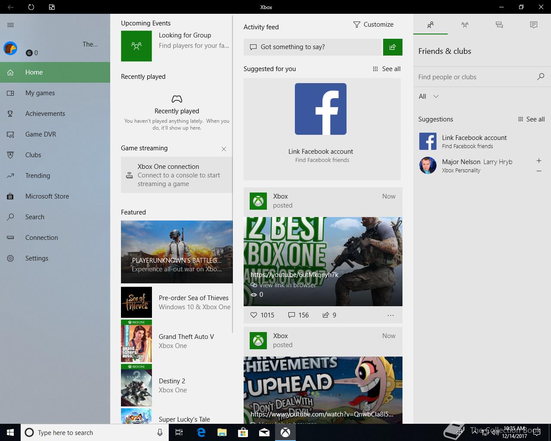Click the Got something to say field
Image resolution: width=551 pixels, height=441 pixels.
pyautogui.click(x=313, y=47)
